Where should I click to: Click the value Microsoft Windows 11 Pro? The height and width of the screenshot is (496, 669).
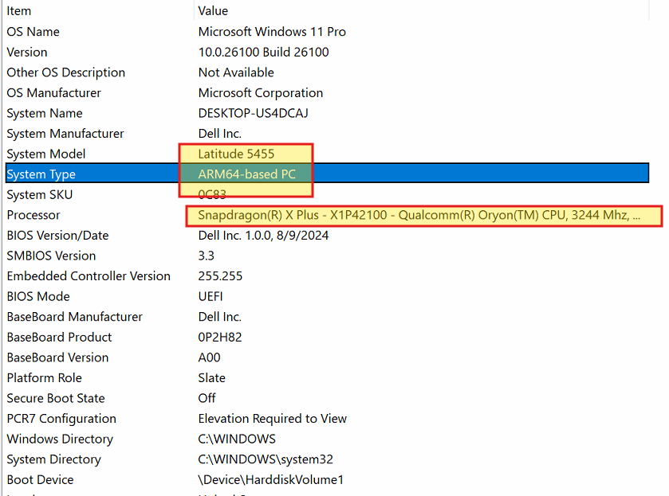(272, 32)
